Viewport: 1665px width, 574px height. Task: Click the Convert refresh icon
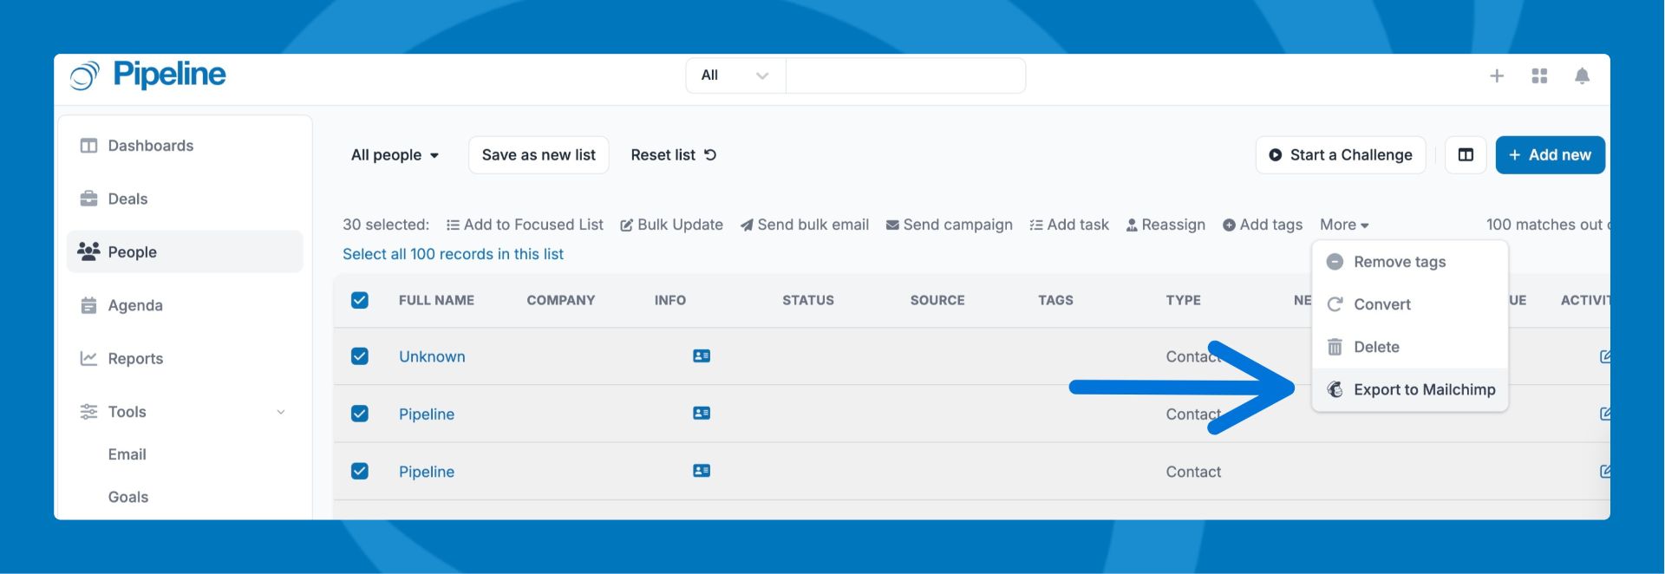(1335, 304)
